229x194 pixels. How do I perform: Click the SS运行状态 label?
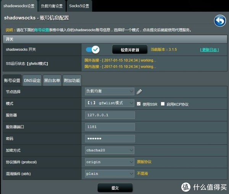point(27,64)
